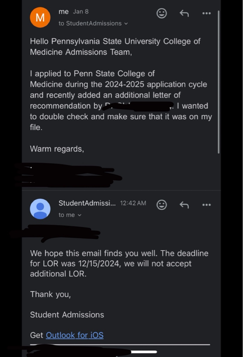243x357 pixels.
Task: Select the sender name 'me'
Action: [64, 12]
